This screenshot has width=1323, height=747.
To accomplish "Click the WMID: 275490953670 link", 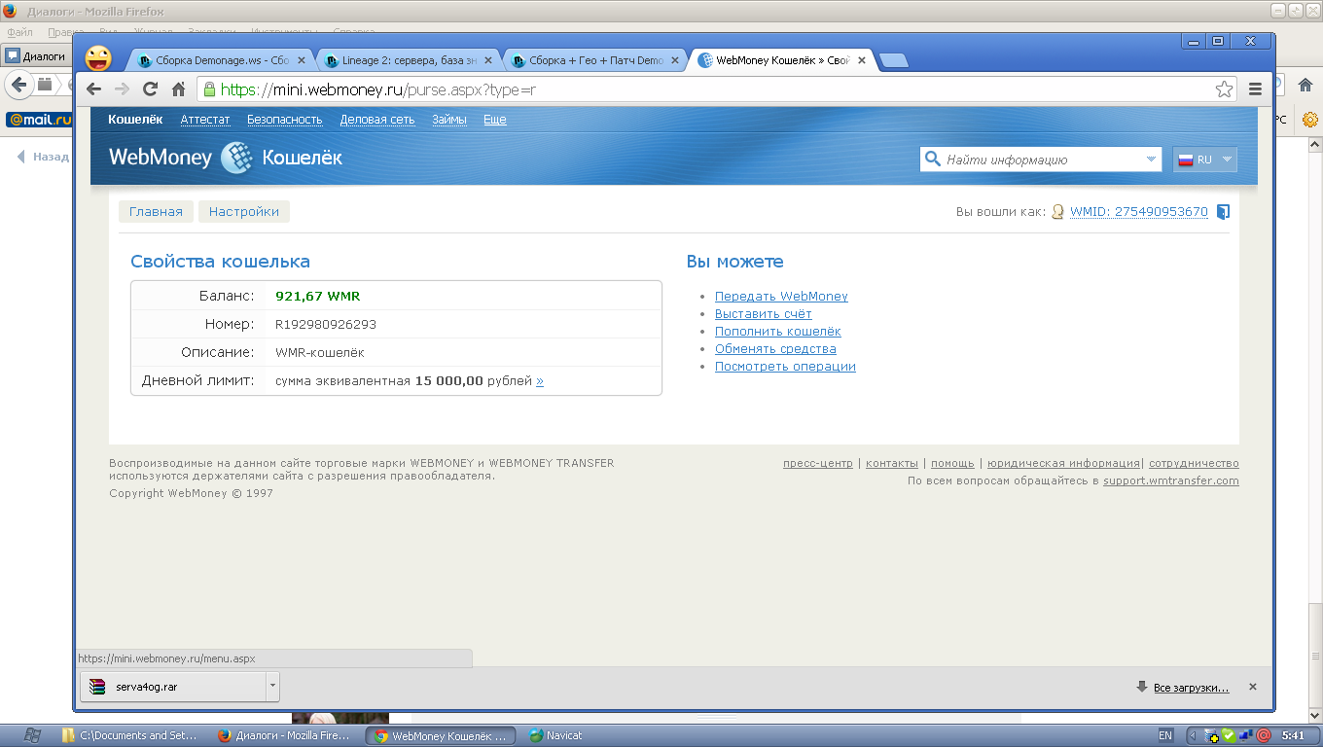I will (1139, 212).
